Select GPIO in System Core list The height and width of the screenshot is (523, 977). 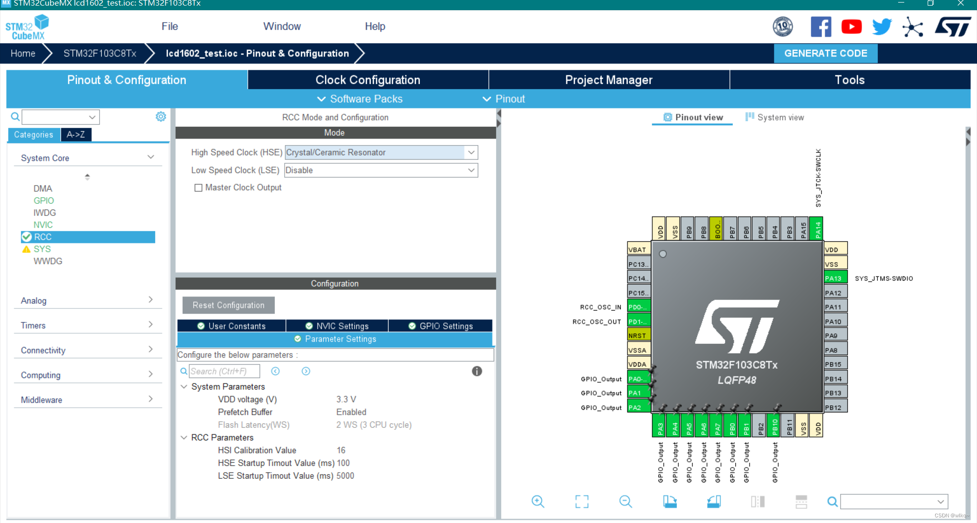click(x=44, y=201)
